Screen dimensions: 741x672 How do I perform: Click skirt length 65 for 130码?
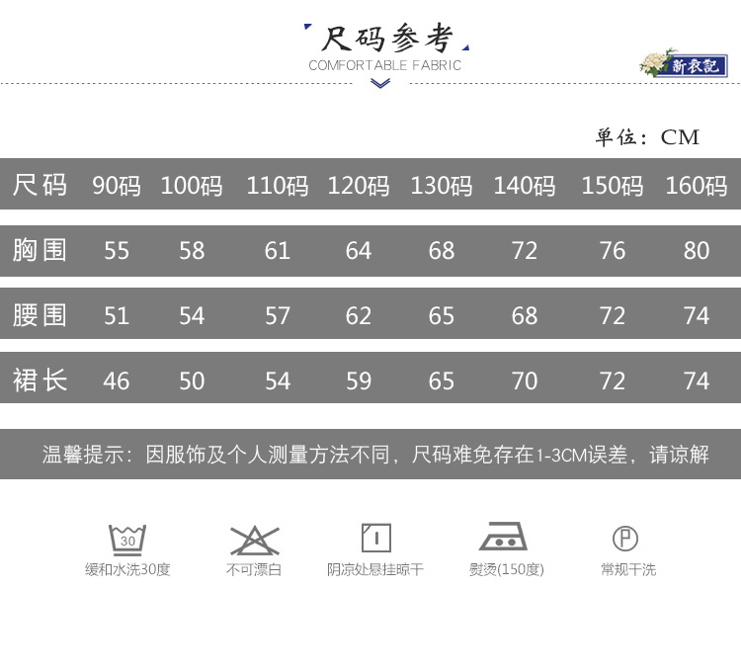[442, 380]
